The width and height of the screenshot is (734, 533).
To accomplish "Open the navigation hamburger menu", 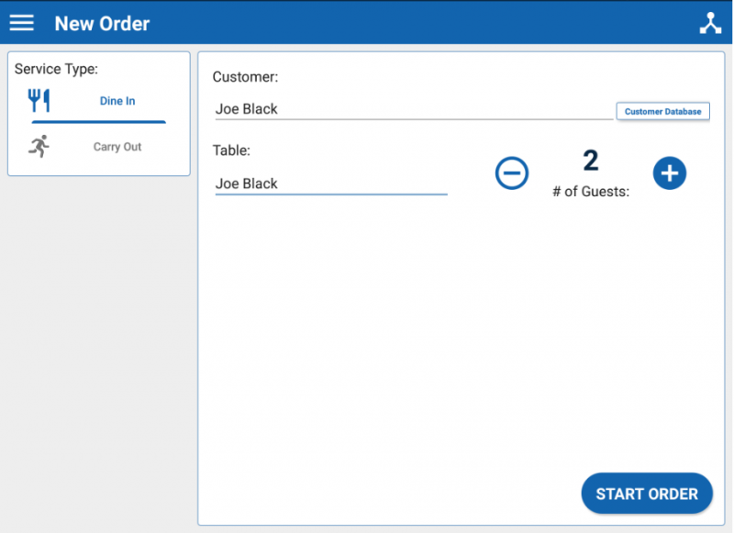I will click(21, 22).
